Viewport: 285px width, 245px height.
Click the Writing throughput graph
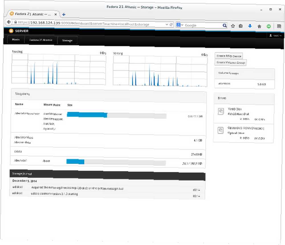(160, 71)
